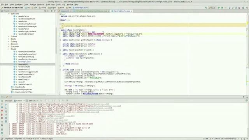Expand the ide folder in project tree

pyautogui.click(x=9, y=39)
